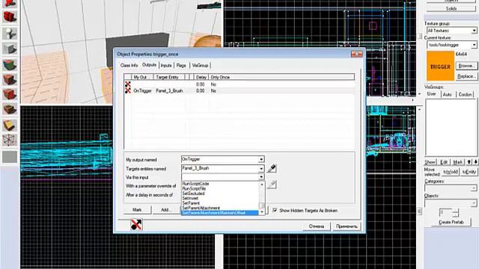Click VisGroups move-up arrow button
The width and height of the screenshot is (479, 269).
pyautogui.click(x=469, y=161)
